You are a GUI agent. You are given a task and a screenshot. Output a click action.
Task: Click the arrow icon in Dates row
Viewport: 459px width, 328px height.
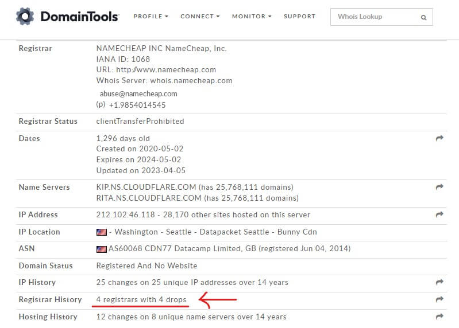(x=439, y=138)
